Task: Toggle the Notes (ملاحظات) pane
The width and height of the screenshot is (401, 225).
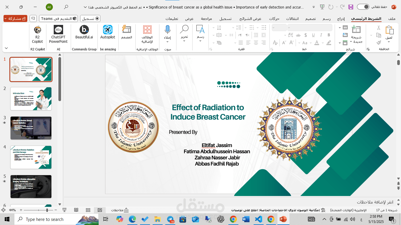Action: click(120, 210)
